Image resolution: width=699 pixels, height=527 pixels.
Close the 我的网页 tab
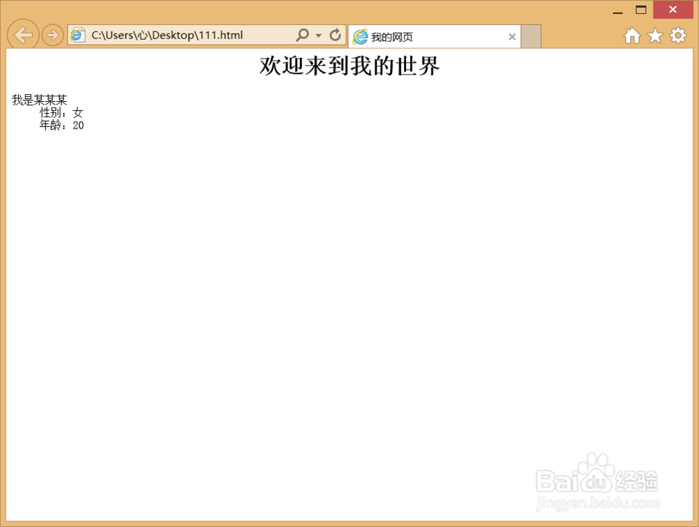pyautogui.click(x=512, y=36)
